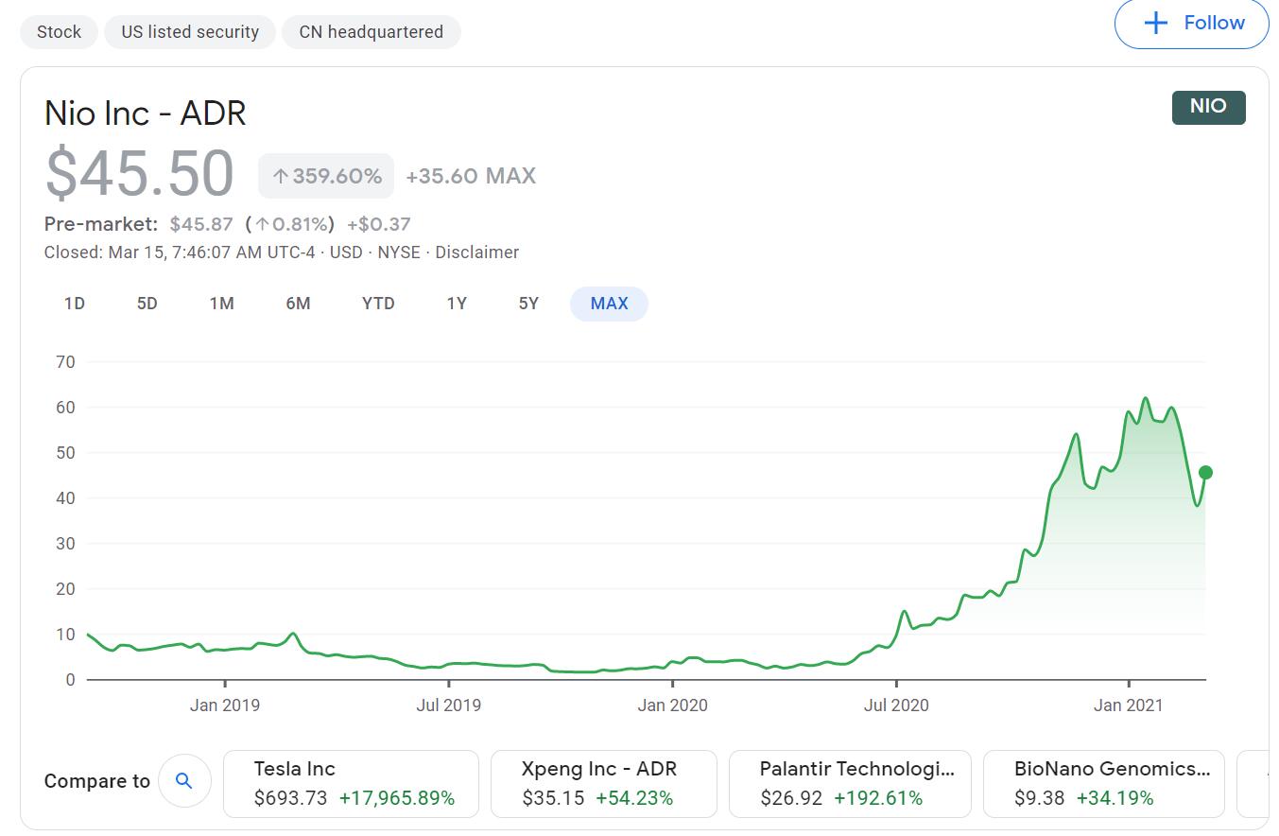Compare with Xpeng Inc - ADR
The width and height of the screenshot is (1279, 836).
604,784
